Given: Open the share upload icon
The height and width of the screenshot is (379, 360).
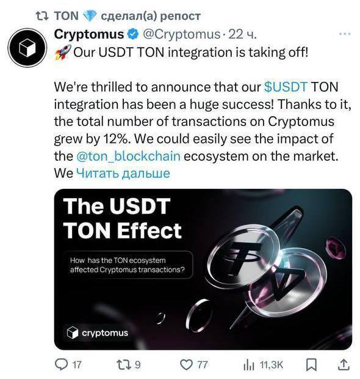Looking at the screenshot, I should pos(344,364).
